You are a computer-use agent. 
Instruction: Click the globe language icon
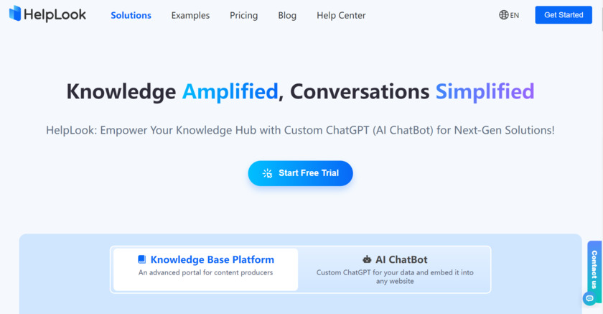click(503, 14)
